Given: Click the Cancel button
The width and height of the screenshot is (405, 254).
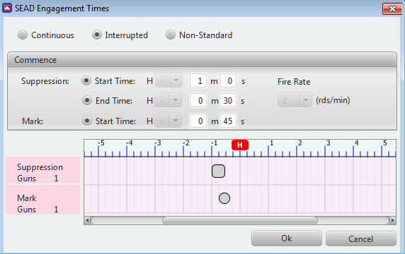Looking at the screenshot, I should point(361,238).
